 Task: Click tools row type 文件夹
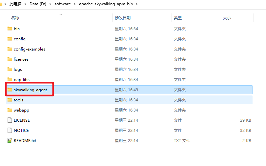coord(180,100)
